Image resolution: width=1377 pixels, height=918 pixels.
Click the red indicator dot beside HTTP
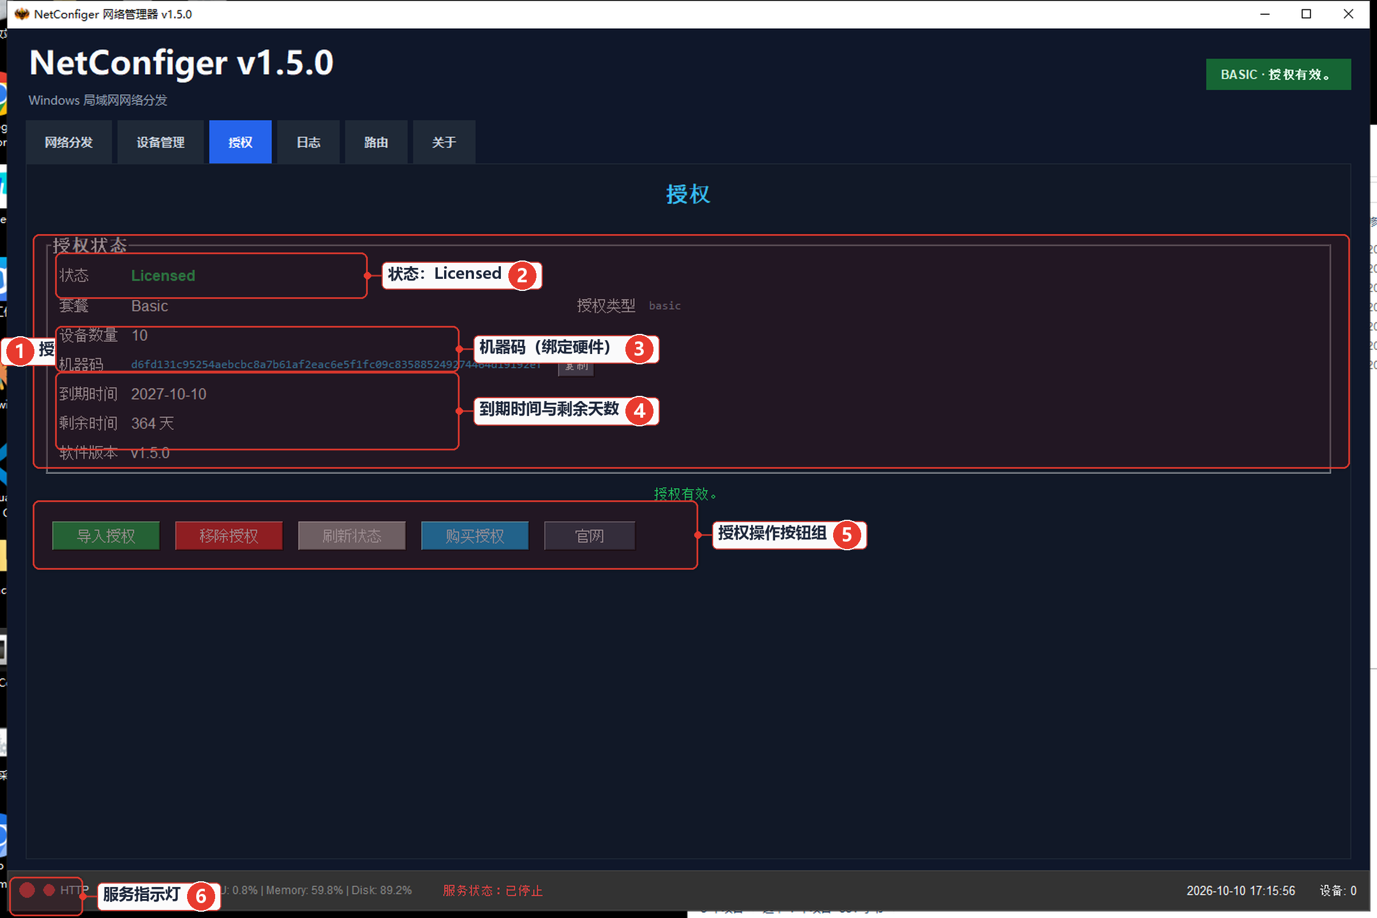[x=49, y=890]
